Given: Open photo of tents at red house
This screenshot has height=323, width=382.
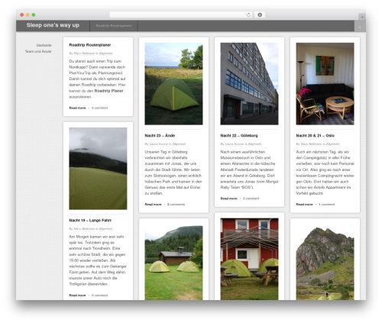Looking at the screenshot, I should click(249, 259).
